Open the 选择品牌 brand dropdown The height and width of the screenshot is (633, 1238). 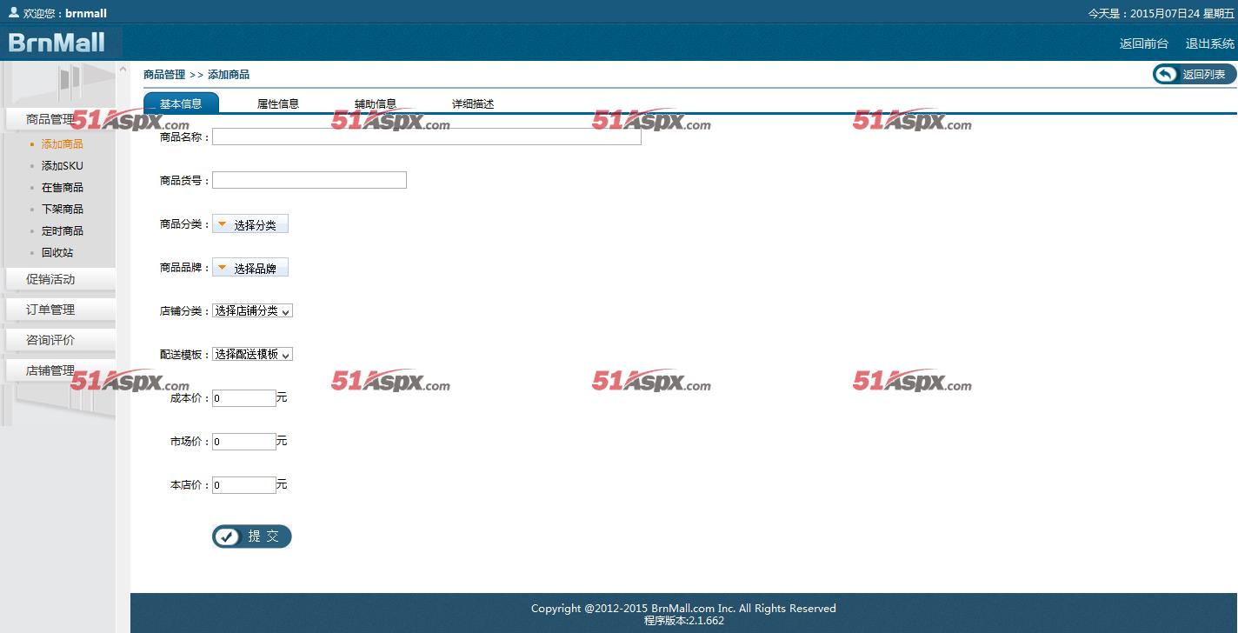pos(250,268)
